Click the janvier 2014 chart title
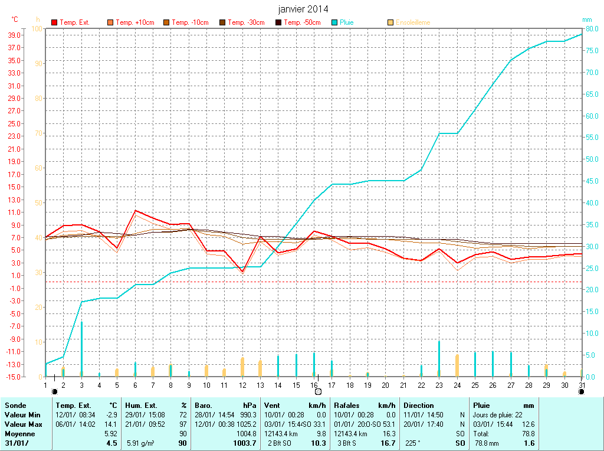The width and height of the screenshot is (604, 451). pyautogui.click(x=303, y=9)
